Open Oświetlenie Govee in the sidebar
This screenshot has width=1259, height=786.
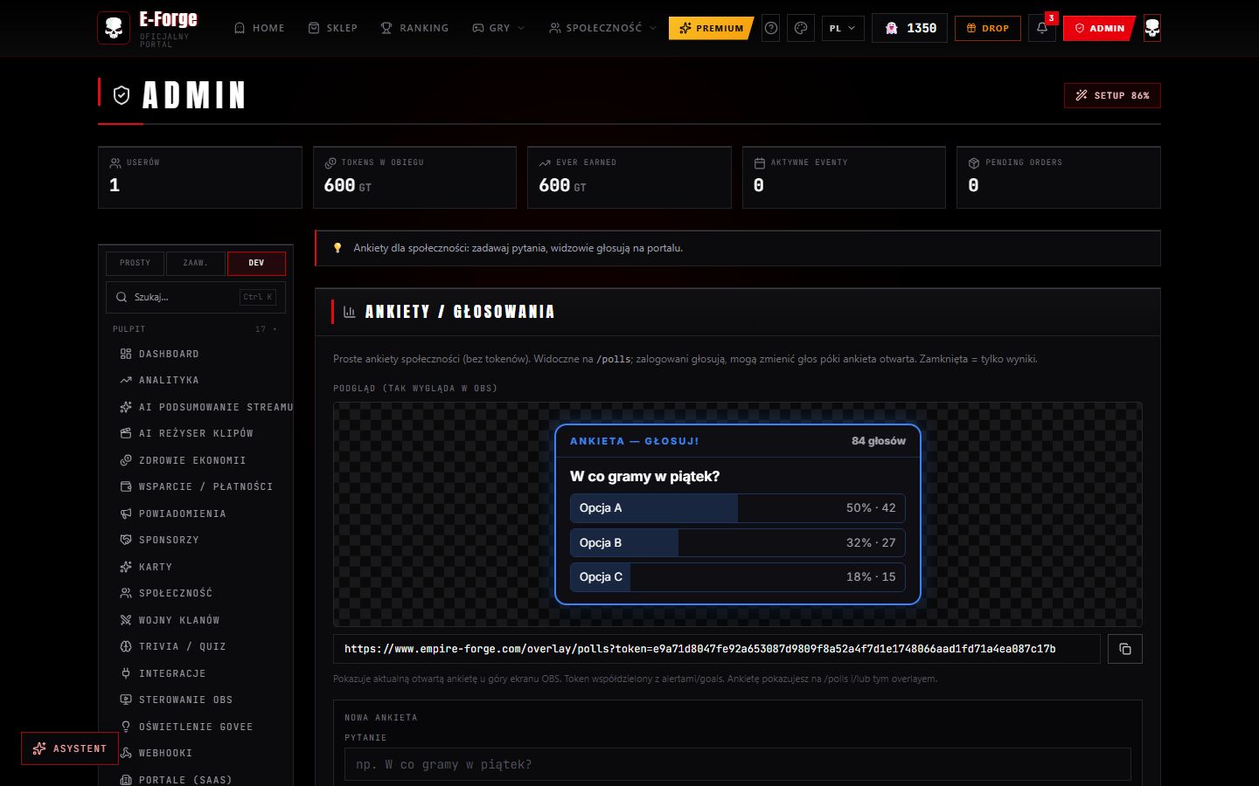(196, 727)
